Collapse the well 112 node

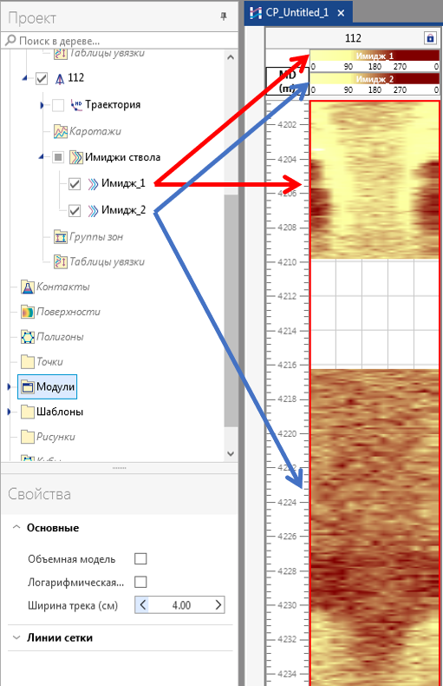click(x=24, y=78)
